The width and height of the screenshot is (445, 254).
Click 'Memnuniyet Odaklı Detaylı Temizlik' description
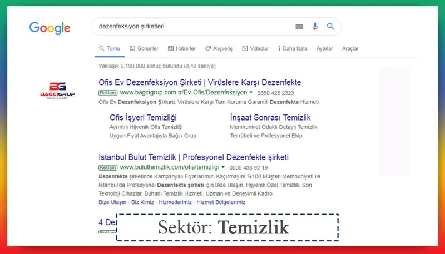coord(274,127)
